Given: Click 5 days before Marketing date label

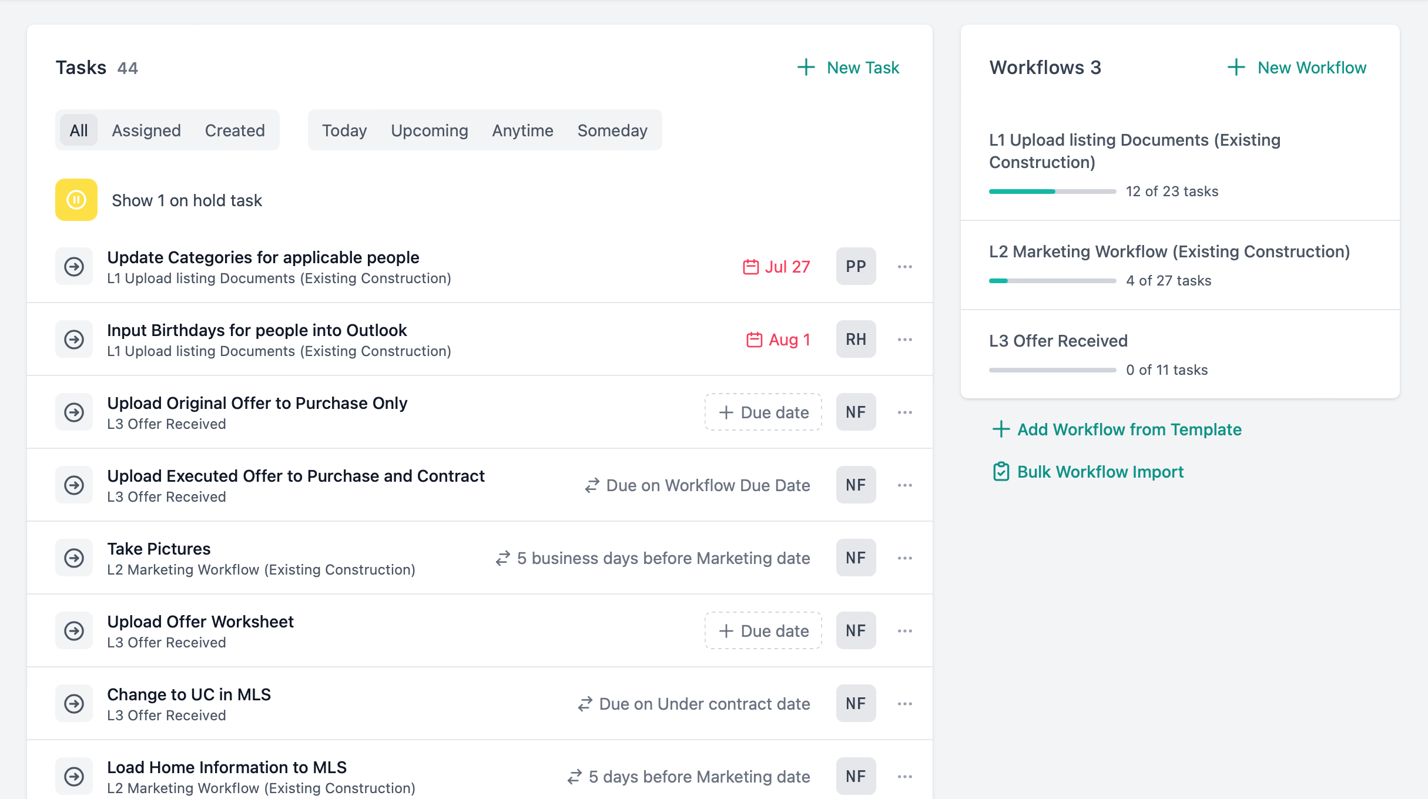Looking at the screenshot, I should coord(689,777).
